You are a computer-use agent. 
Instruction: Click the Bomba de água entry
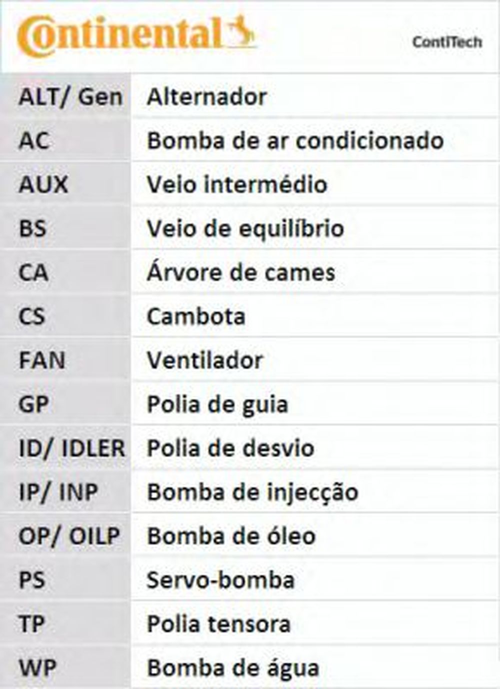click(233, 669)
